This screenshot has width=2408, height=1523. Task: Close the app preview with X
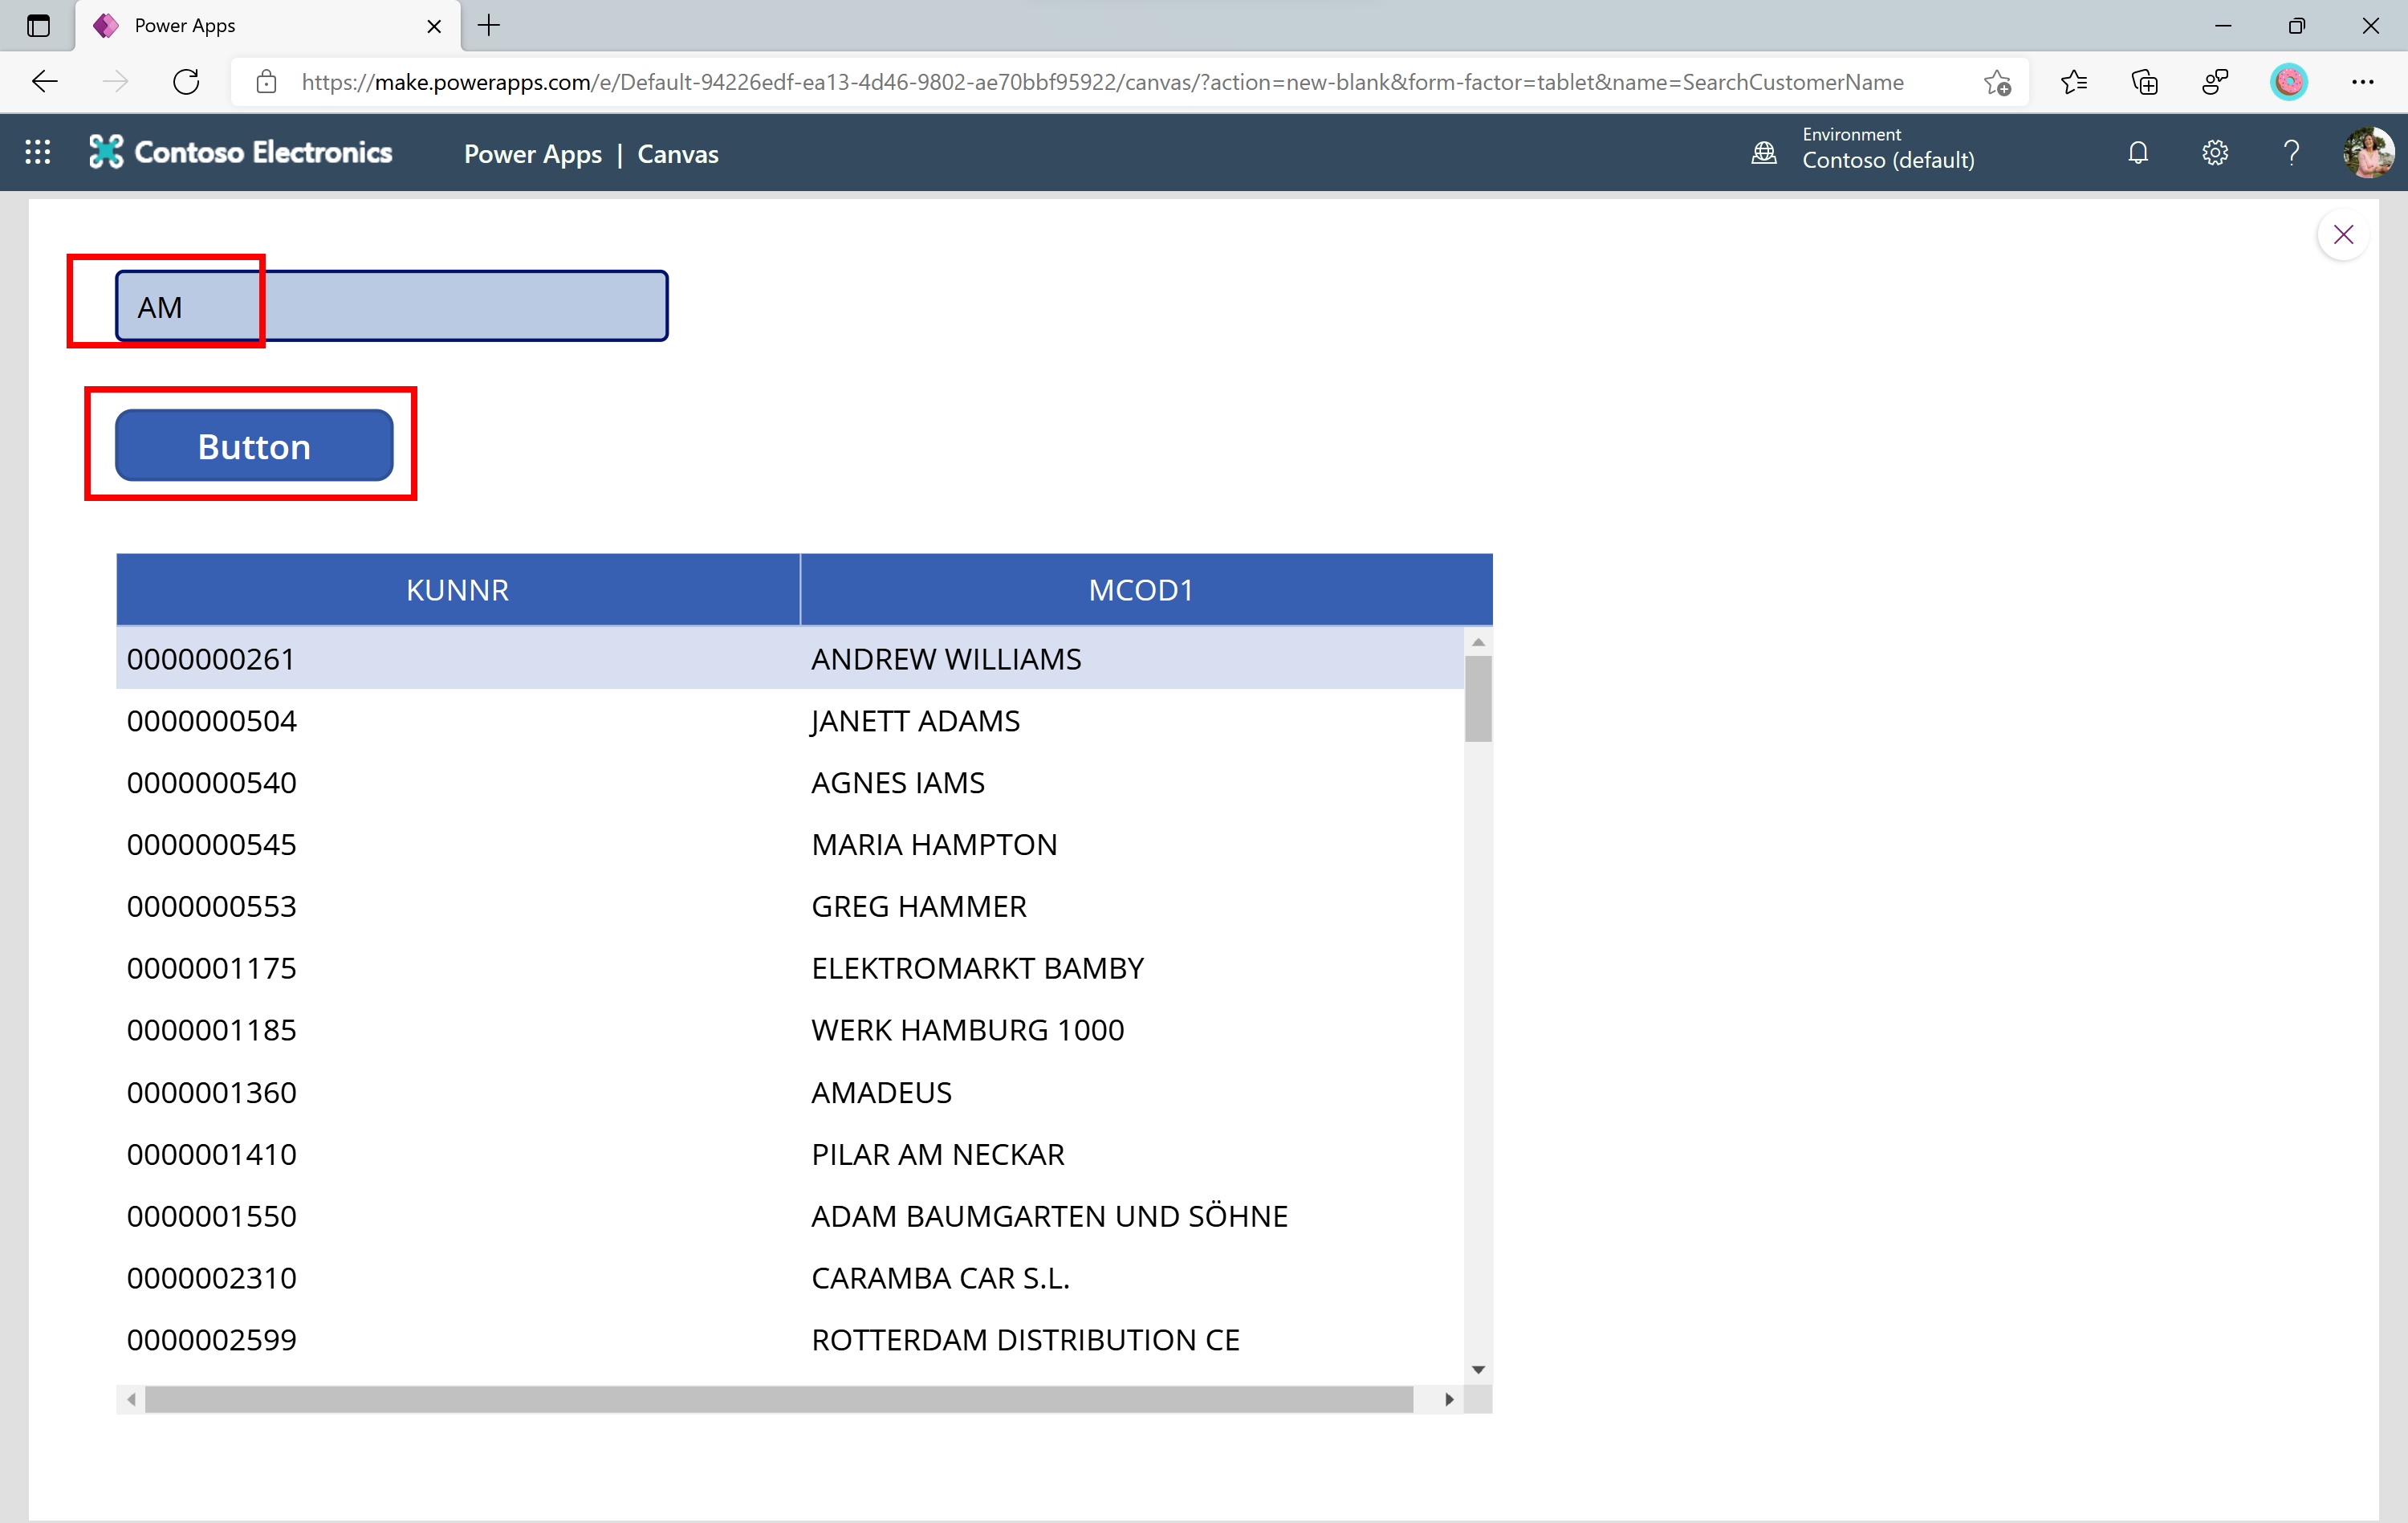point(2343,235)
